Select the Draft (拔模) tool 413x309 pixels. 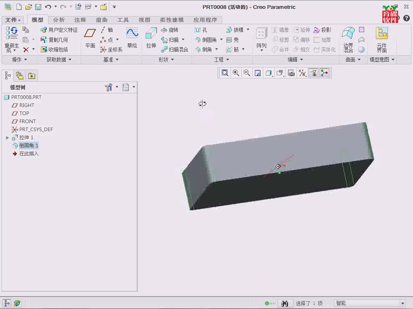click(235, 30)
